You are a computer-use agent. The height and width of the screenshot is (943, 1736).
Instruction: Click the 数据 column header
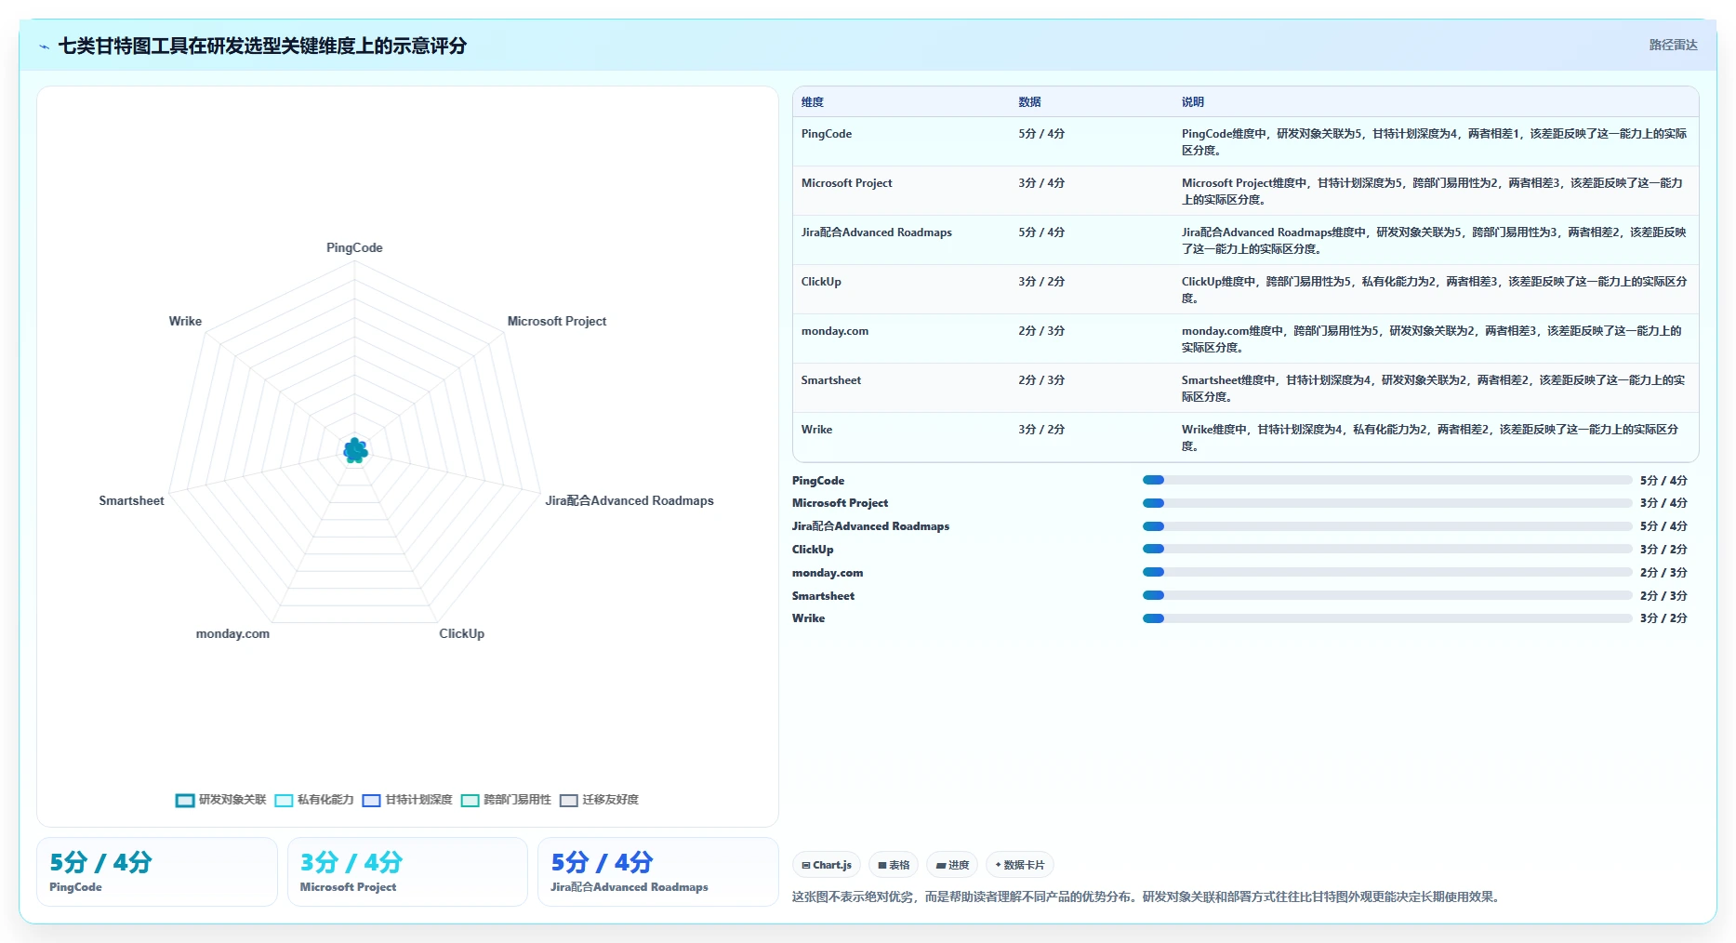click(x=1029, y=102)
